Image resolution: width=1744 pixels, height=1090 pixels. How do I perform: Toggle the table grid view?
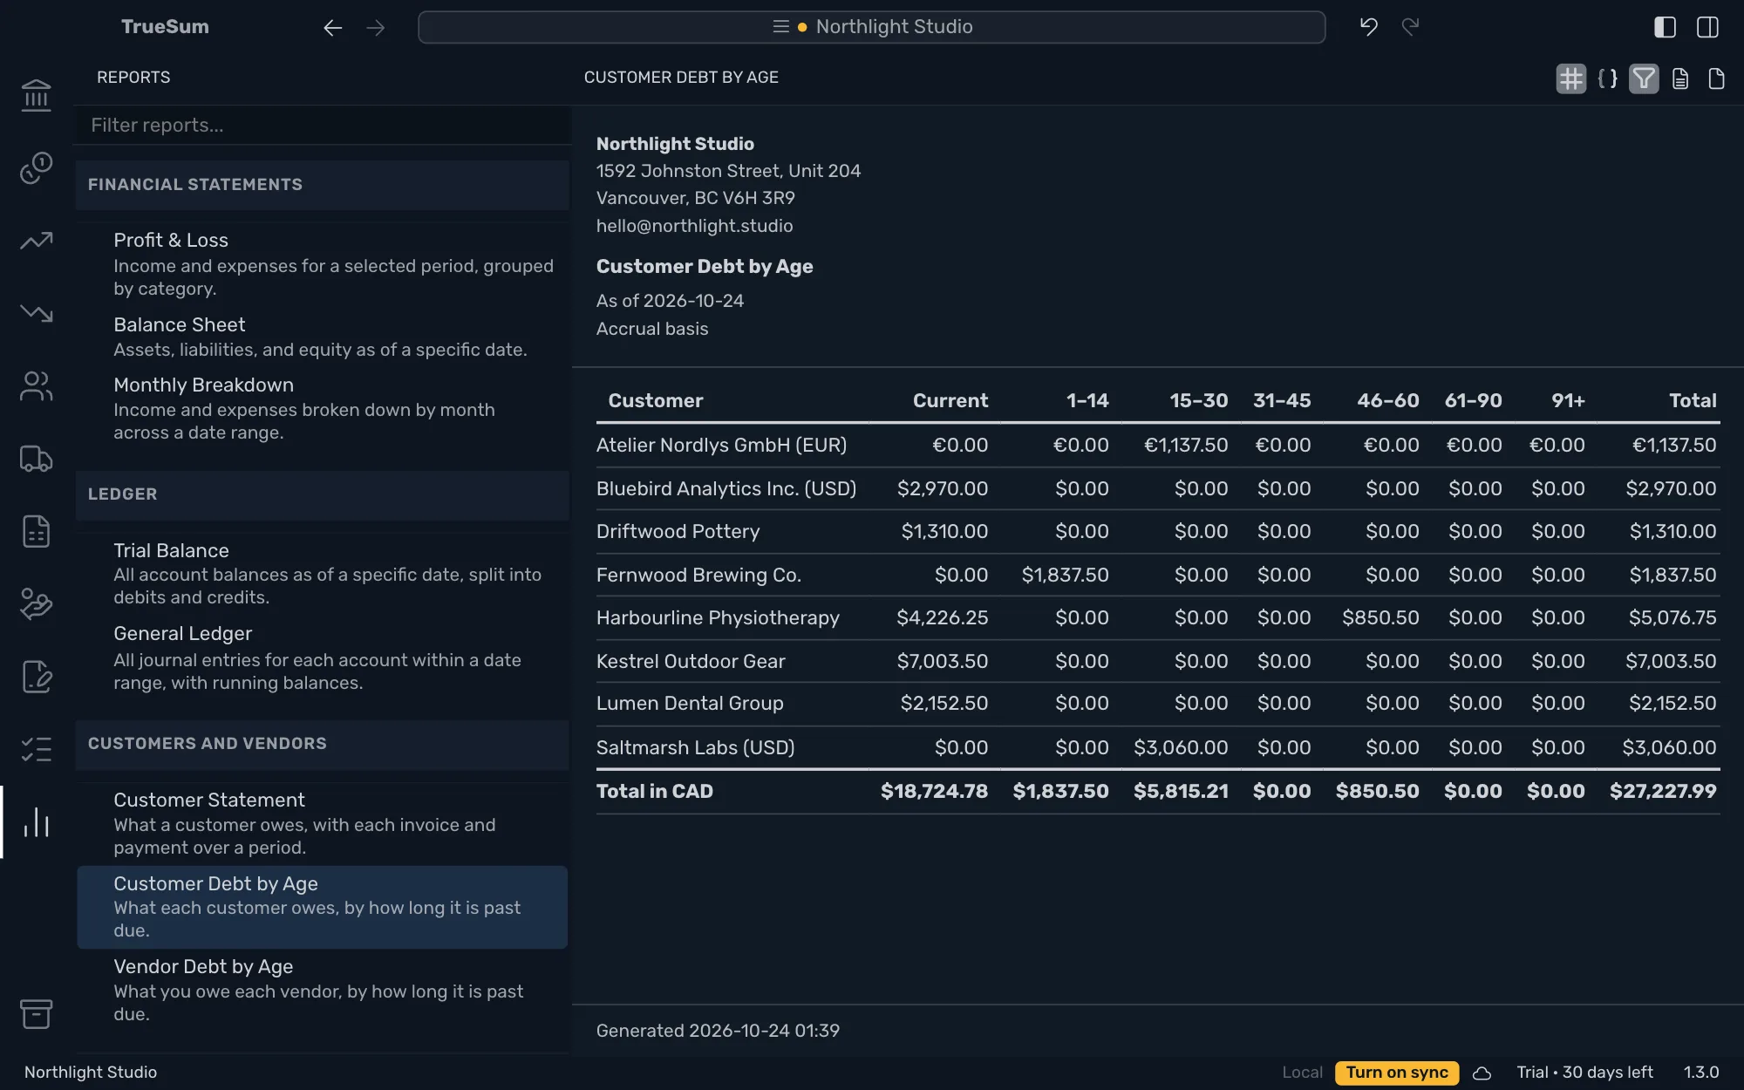[1570, 78]
